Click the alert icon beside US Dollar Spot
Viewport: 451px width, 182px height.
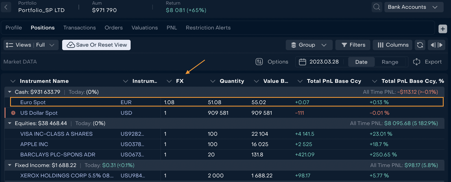coord(13,113)
